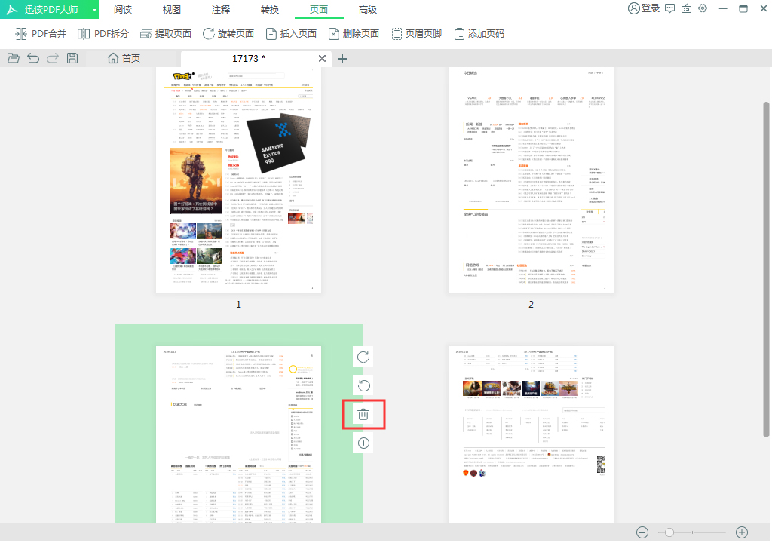Switch to the 转换 (Convert) ribbon tab
The image size is (772, 543).
pos(269,9)
